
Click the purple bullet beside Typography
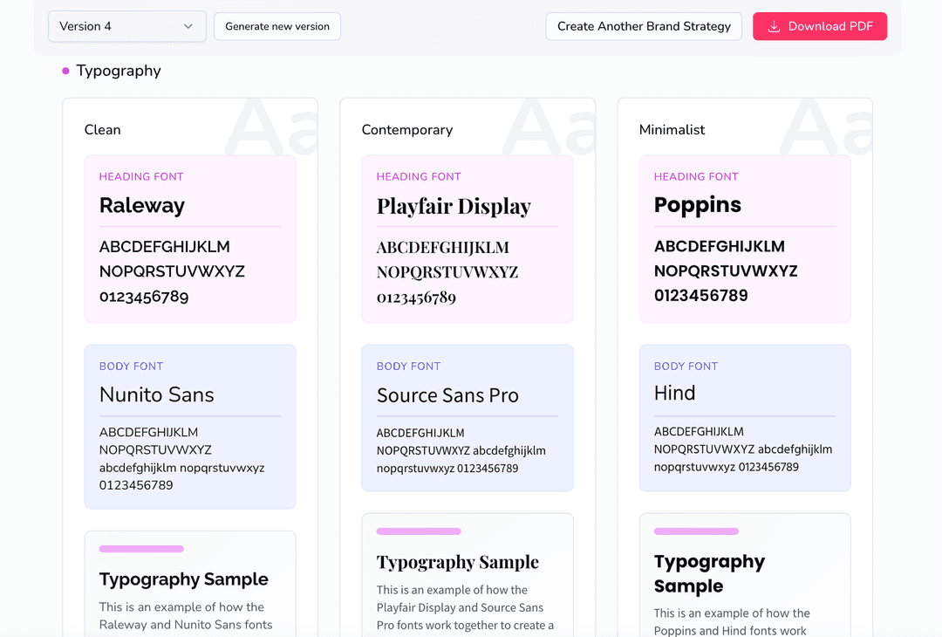[65, 72]
